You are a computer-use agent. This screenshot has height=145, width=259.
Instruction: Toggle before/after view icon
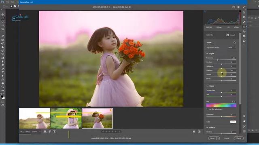pyautogui.click(x=199, y=132)
